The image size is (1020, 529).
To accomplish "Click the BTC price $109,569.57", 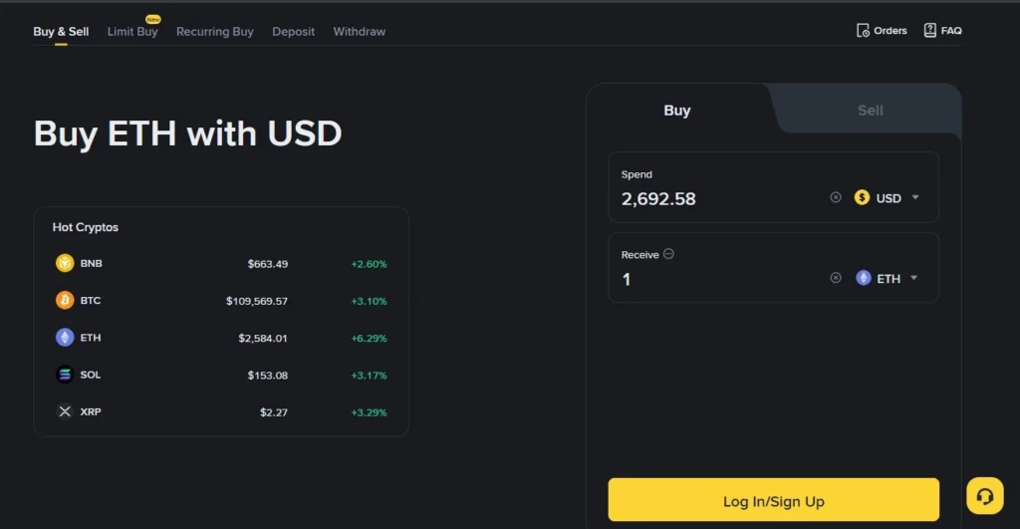I will (256, 301).
